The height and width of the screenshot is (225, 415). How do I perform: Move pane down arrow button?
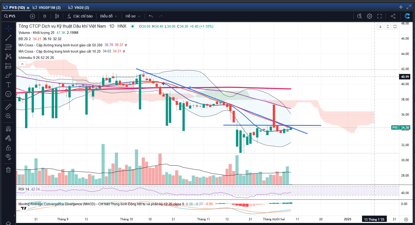pyautogui.click(x=380, y=26)
